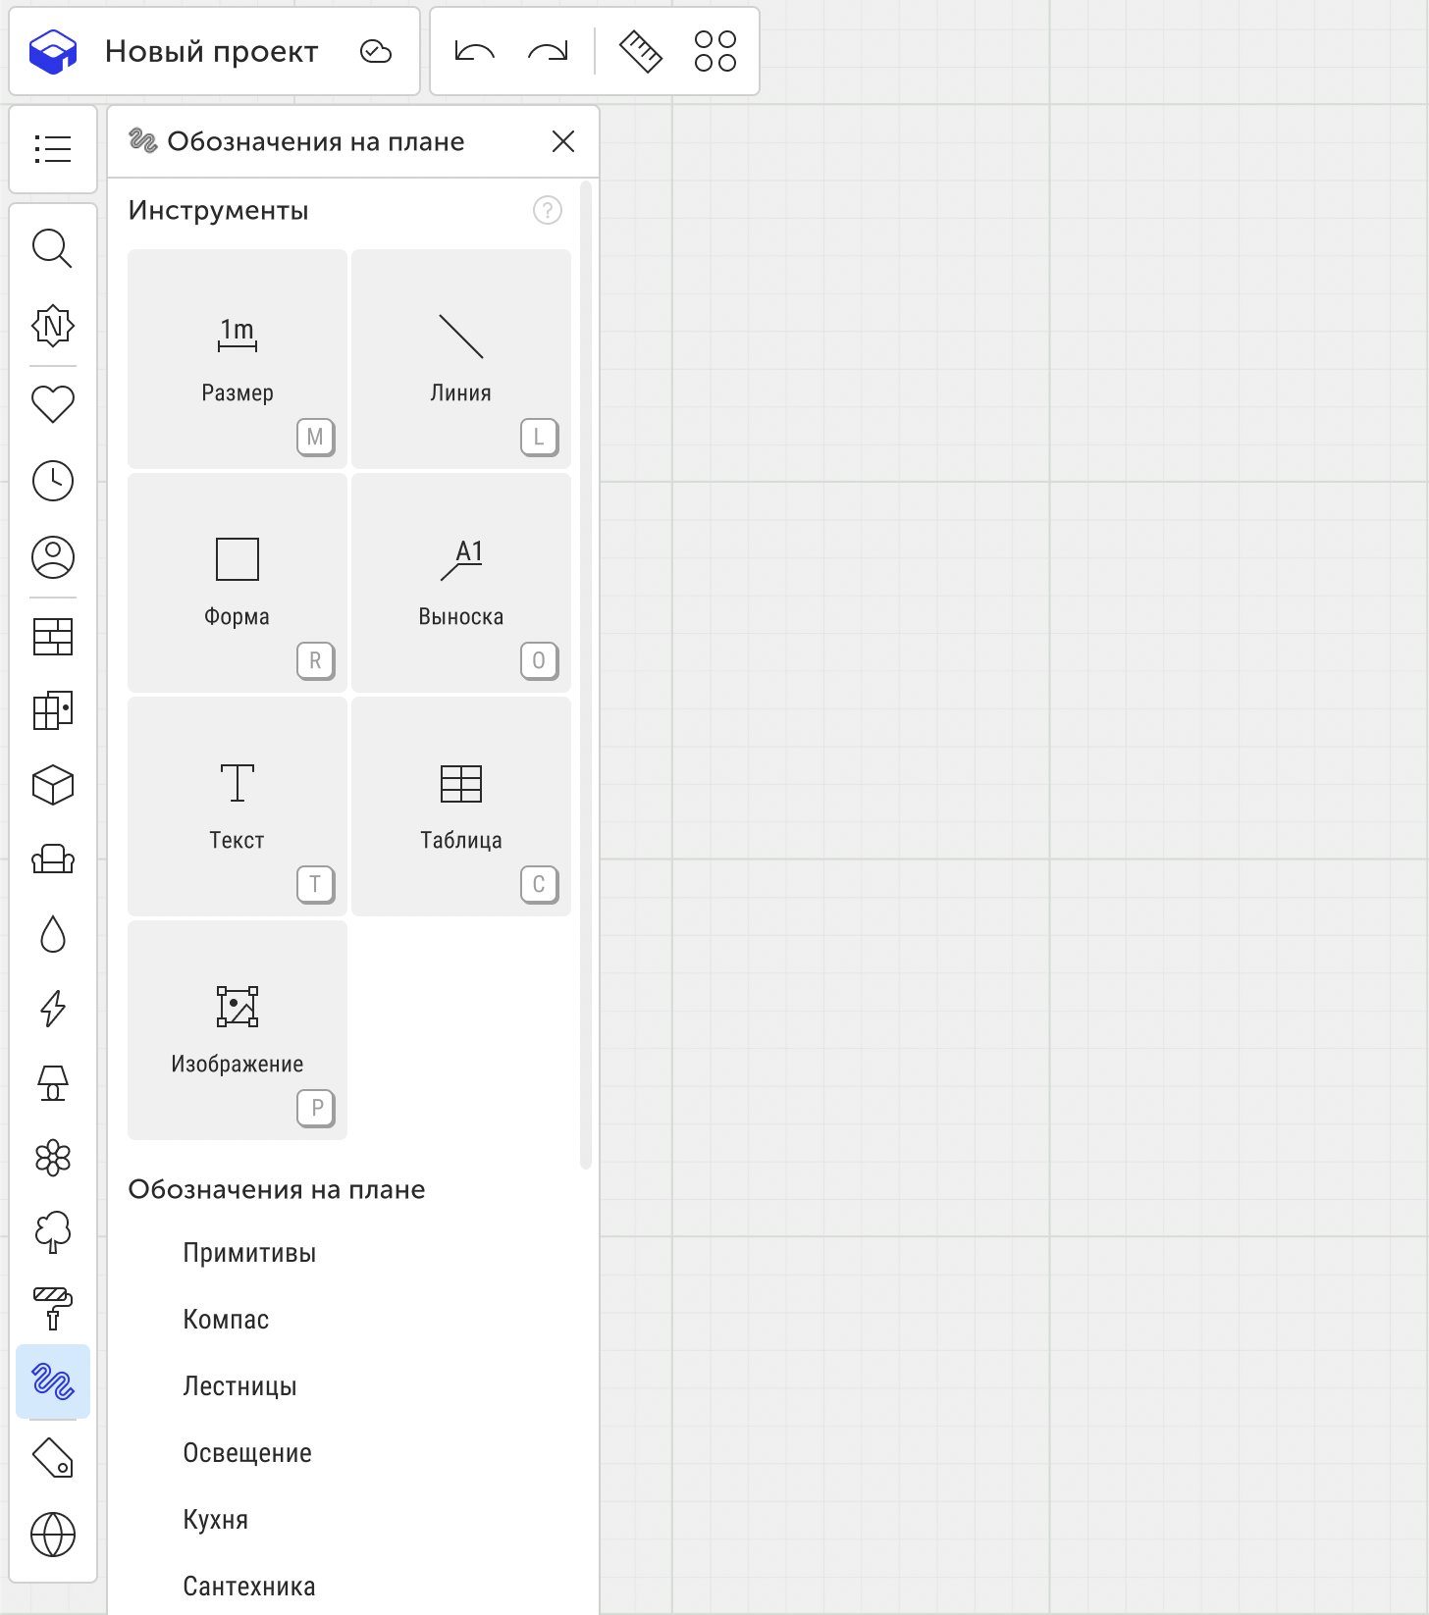Open the four-circles view options icon

click(x=715, y=51)
